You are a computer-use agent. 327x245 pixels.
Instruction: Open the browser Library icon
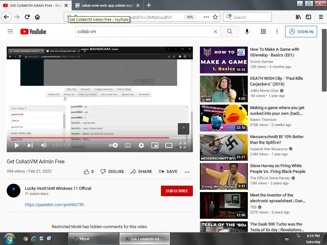tap(298, 17)
